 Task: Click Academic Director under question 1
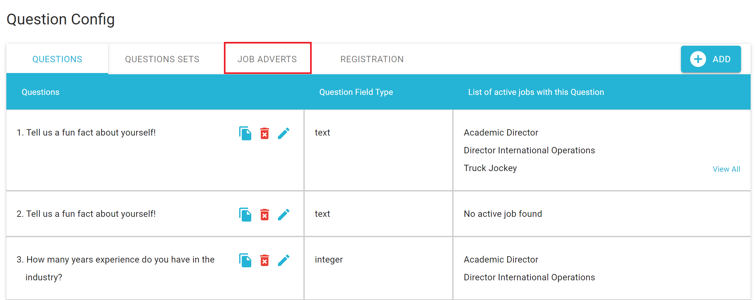click(x=501, y=132)
